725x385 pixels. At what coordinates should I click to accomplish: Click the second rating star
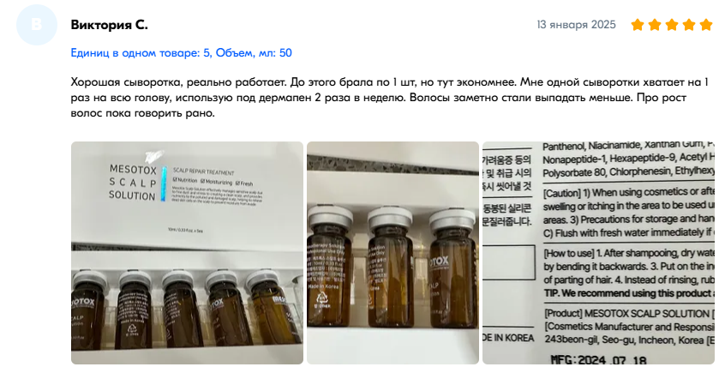click(655, 25)
